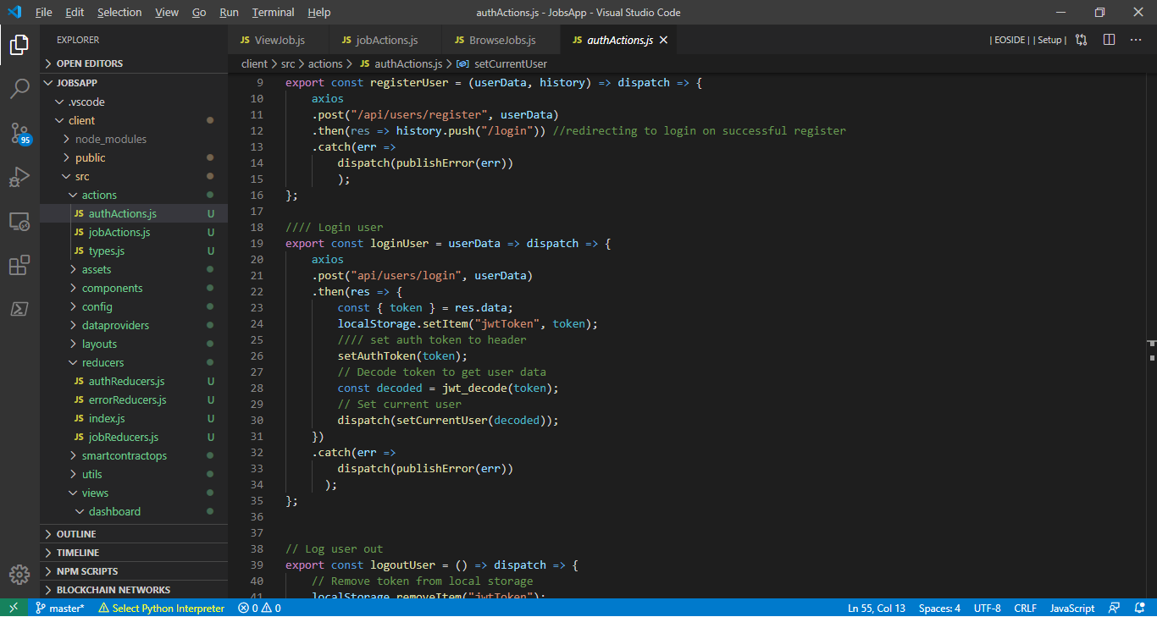The image size is (1157, 617).
Task: Open the notifications bell in status bar
Action: (1139, 608)
